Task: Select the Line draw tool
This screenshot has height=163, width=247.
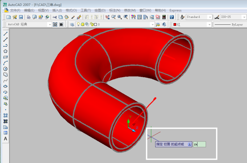Action: click(5, 34)
